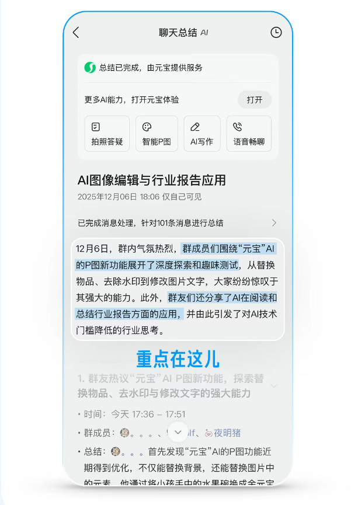
Task: Select the highlighted summary paragraph box
Action: click(178, 289)
